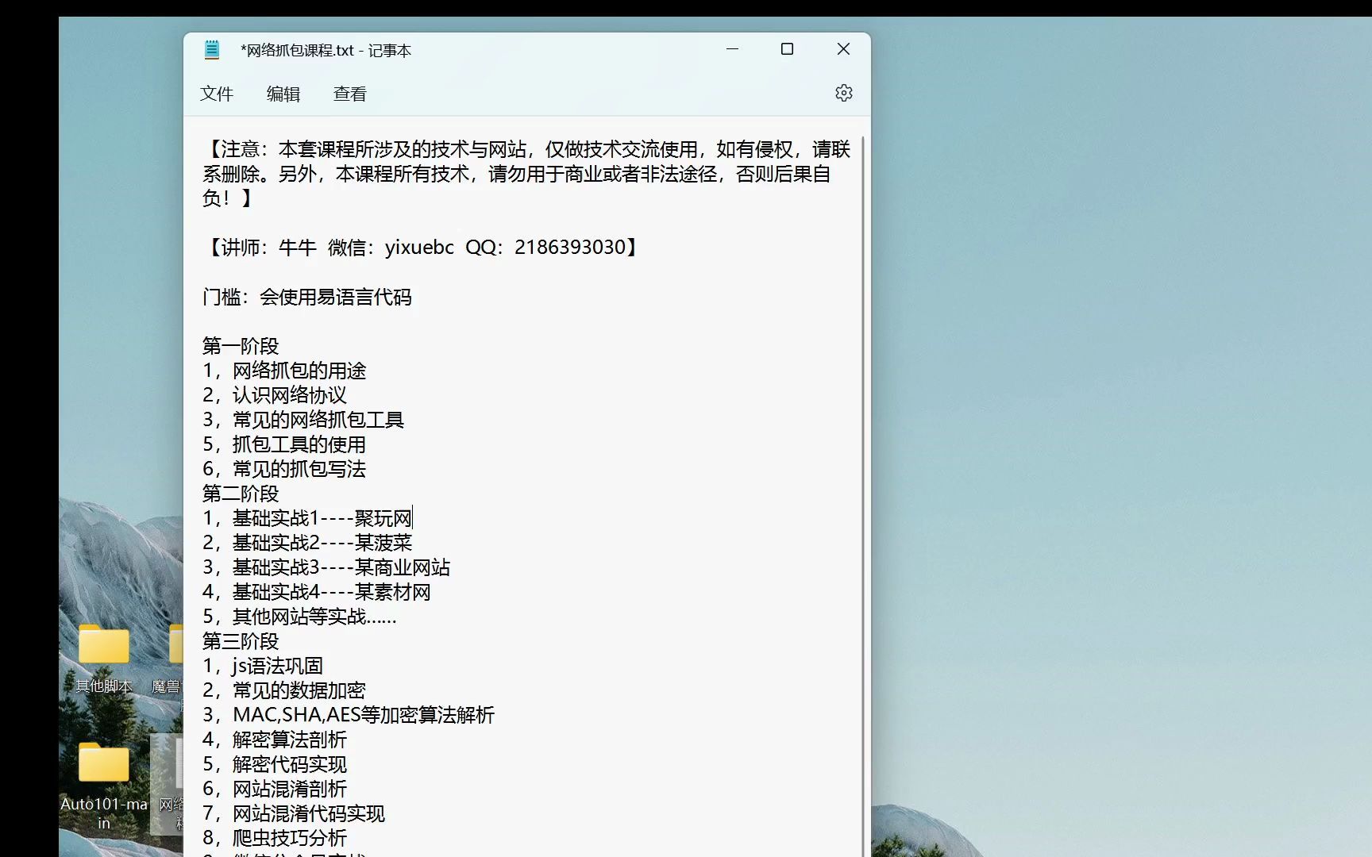Click the Notepad app icon in title bar

click(212, 50)
